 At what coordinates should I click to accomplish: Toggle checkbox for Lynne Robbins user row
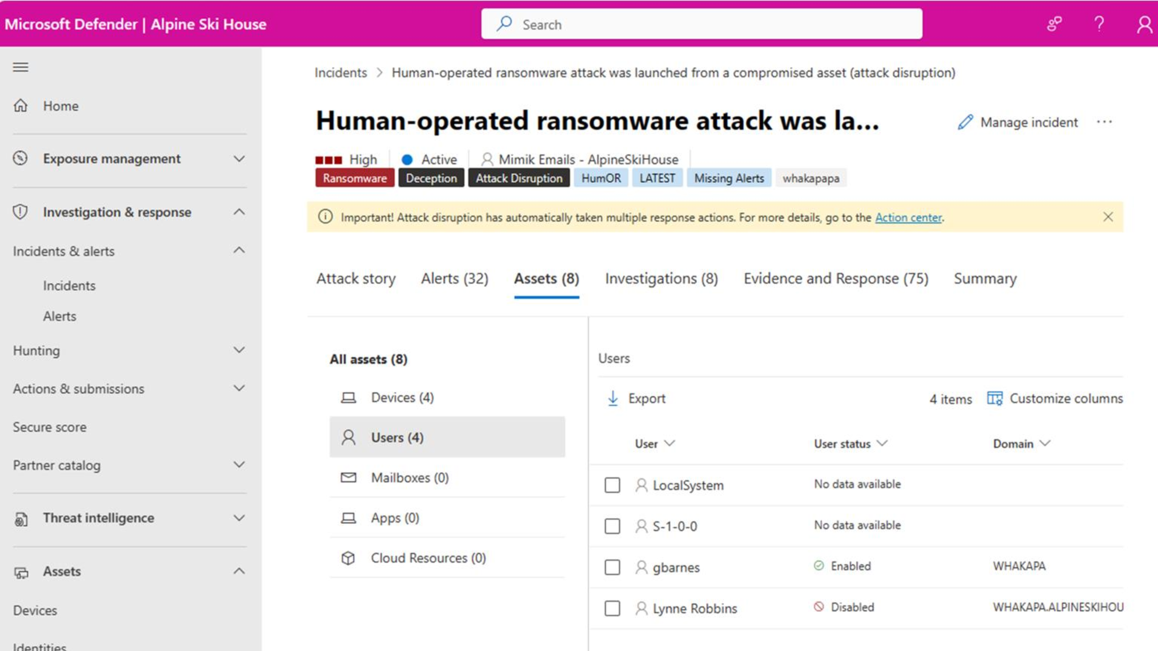pos(612,608)
